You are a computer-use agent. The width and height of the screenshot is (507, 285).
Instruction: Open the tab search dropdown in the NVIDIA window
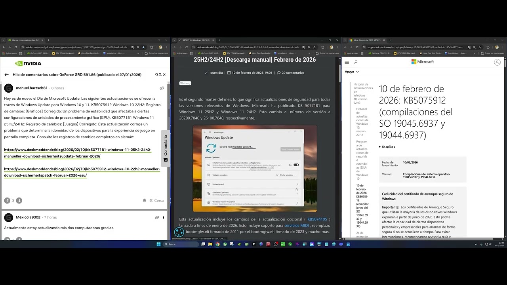[x=4, y=40]
